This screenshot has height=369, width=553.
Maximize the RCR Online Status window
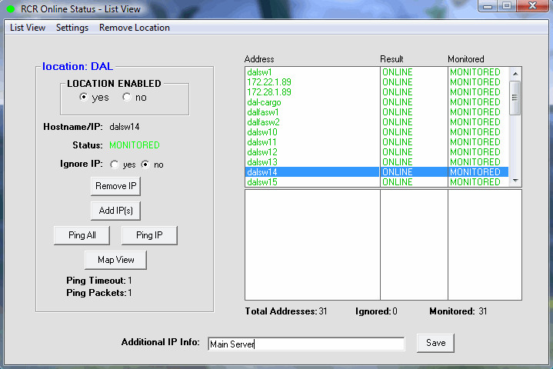point(507,5)
